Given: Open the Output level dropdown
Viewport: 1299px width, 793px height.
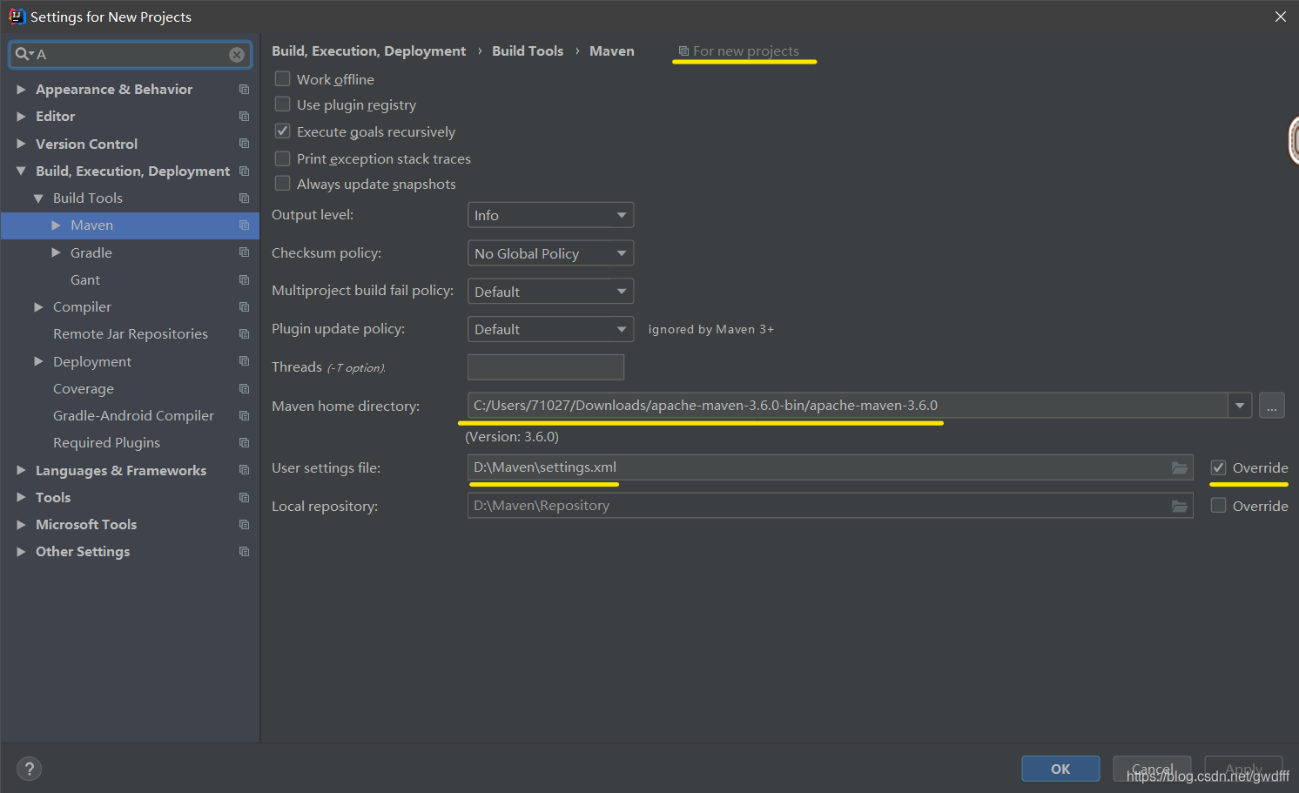Looking at the screenshot, I should [x=550, y=215].
